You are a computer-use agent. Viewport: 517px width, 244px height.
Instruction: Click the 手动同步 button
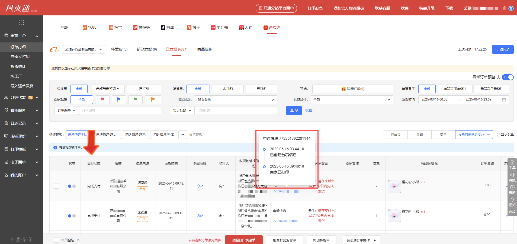(503, 49)
